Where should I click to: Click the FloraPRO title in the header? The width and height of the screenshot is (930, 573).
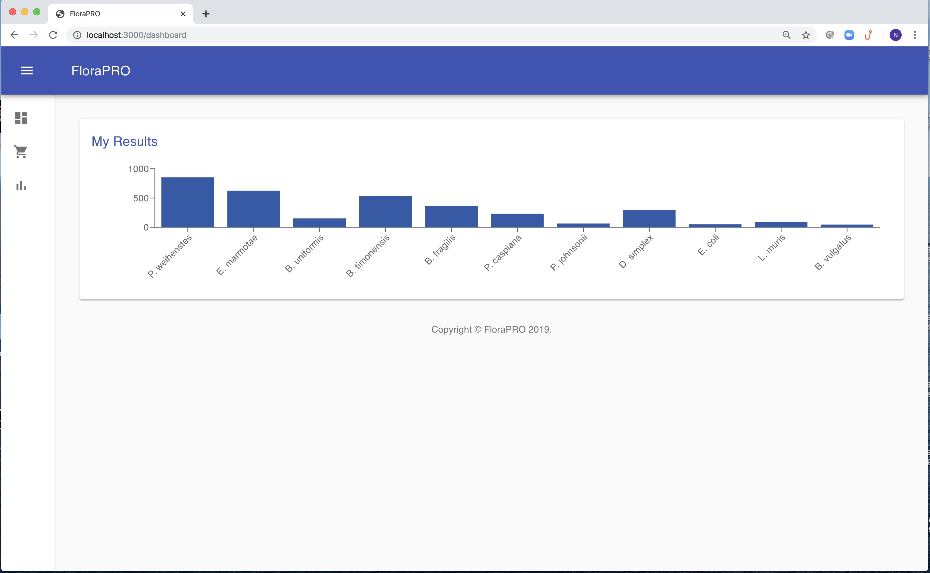(x=101, y=71)
